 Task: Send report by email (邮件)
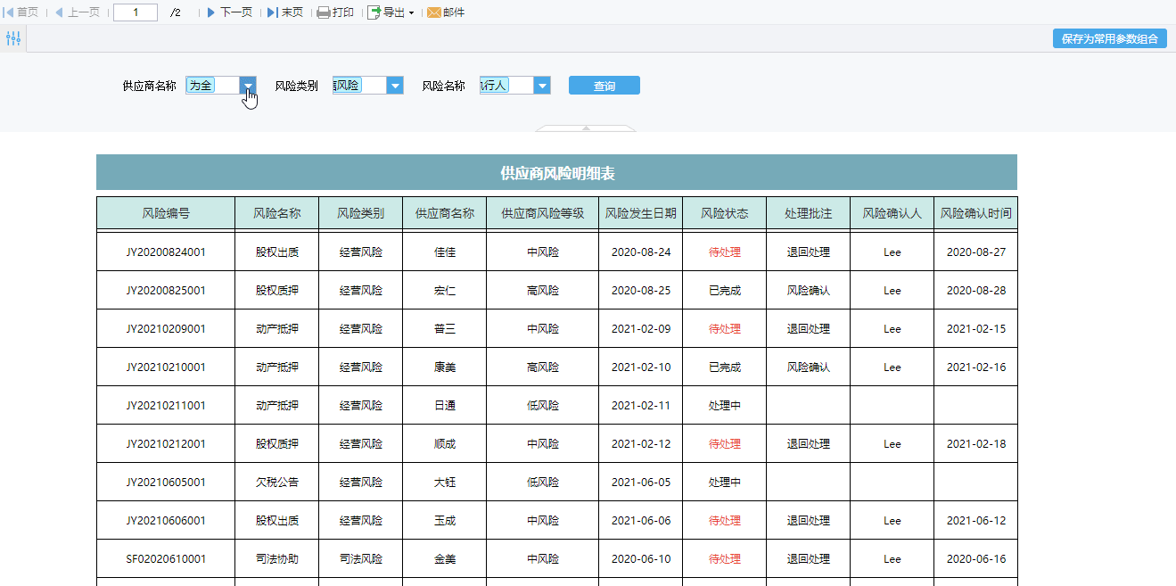click(x=446, y=12)
